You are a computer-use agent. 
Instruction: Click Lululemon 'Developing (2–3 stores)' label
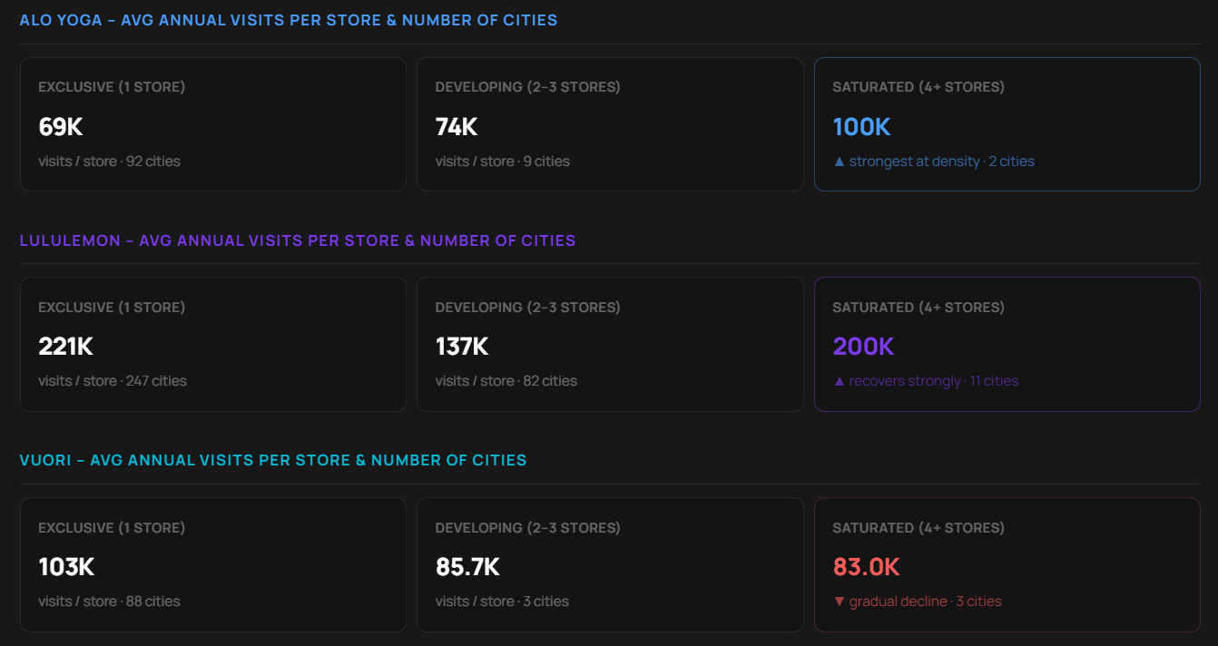point(527,308)
